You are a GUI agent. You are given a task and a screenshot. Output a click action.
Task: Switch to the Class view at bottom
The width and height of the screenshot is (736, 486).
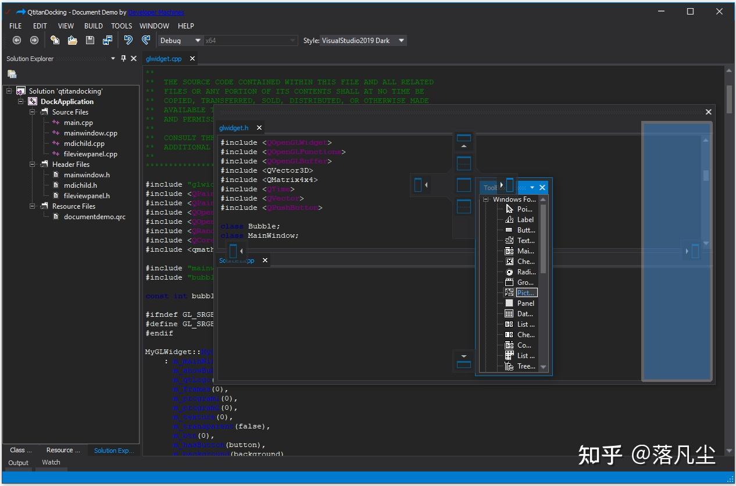19,449
